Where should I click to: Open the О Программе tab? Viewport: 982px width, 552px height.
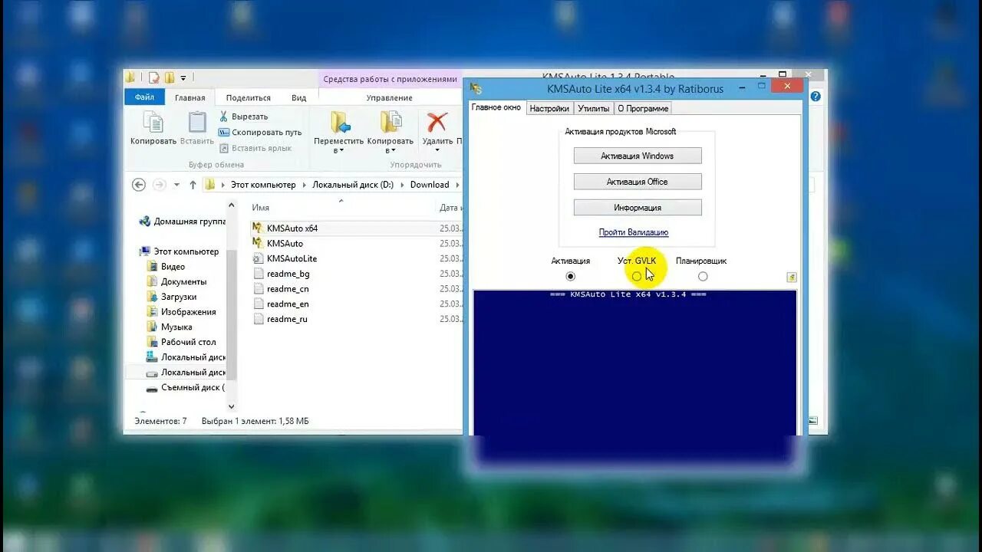click(x=643, y=108)
